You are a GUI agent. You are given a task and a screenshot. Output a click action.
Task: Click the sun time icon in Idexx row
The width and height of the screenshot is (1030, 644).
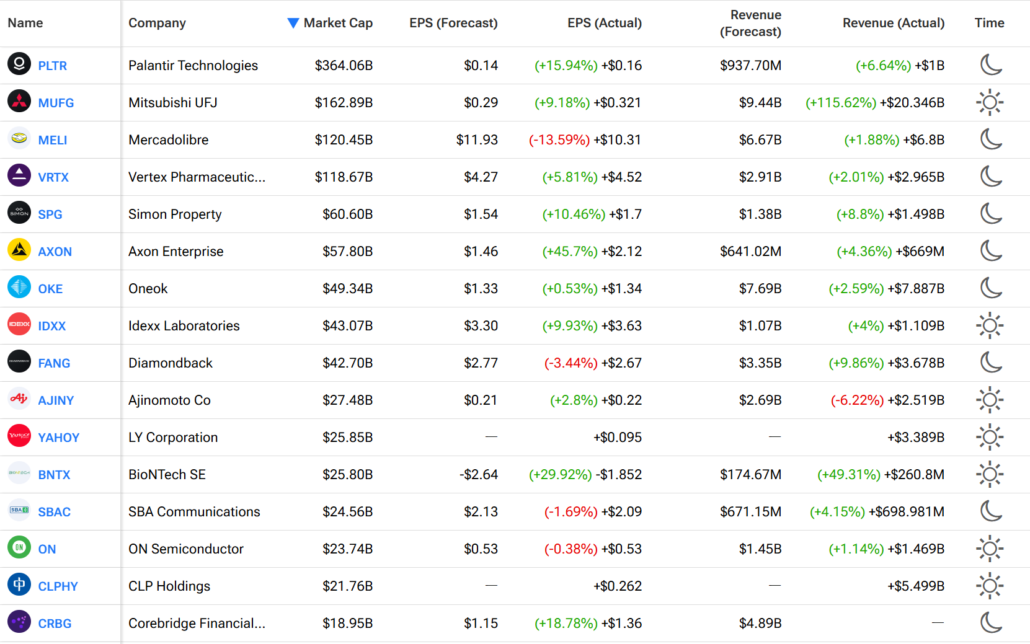(990, 325)
